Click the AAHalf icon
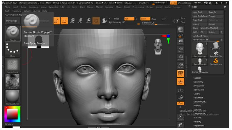 [x=180, y=66]
